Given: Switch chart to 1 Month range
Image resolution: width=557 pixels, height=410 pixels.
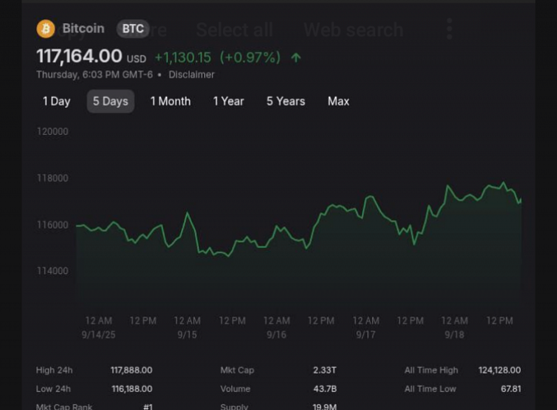Looking at the screenshot, I should click(x=171, y=102).
